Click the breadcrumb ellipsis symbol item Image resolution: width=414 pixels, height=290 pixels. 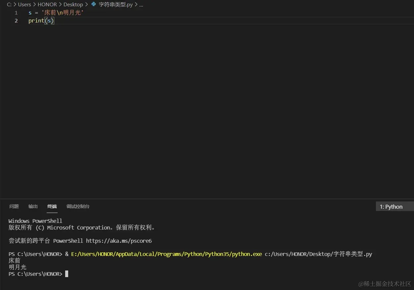(141, 5)
